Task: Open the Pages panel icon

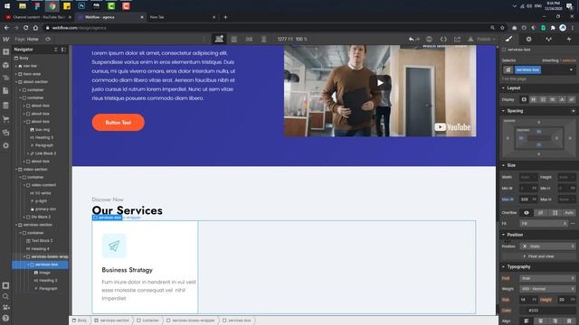Action: pyautogui.click(x=6, y=90)
